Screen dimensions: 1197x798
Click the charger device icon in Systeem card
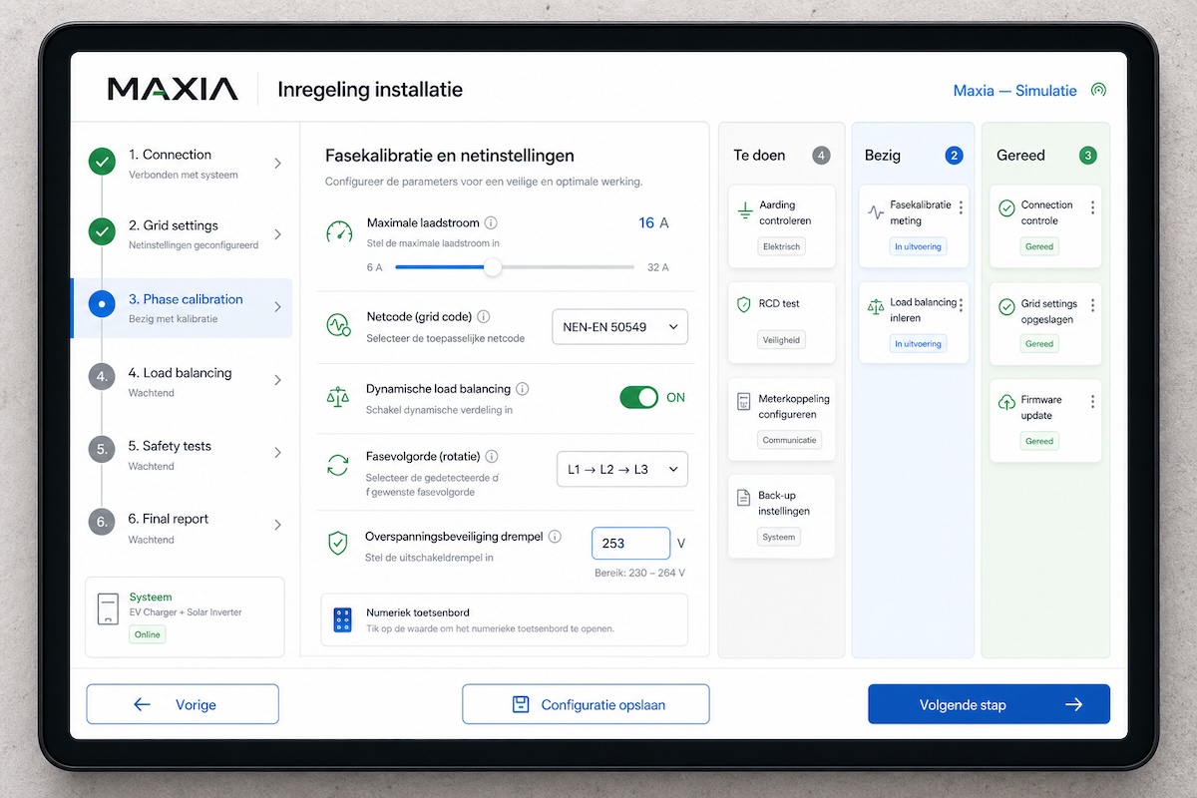(x=108, y=610)
